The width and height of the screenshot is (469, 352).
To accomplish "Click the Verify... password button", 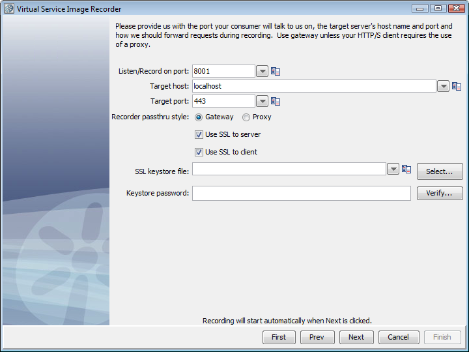I will (x=440, y=194).
